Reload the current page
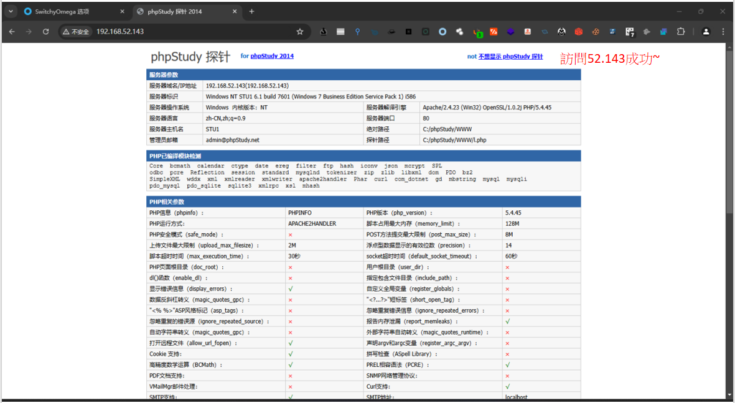 pos(45,31)
